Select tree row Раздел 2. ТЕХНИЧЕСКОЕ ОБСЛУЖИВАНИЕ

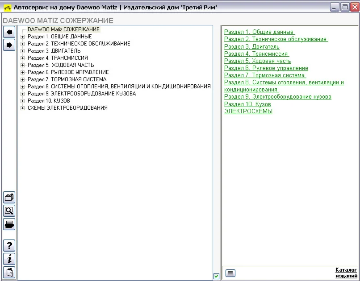click(79, 44)
